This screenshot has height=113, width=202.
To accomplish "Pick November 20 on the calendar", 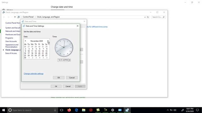I will tap(39, 53).
